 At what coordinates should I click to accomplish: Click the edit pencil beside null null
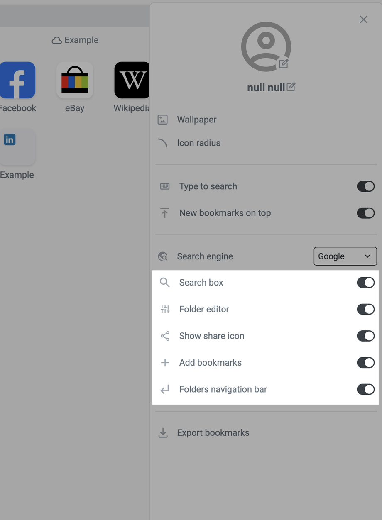291,87
